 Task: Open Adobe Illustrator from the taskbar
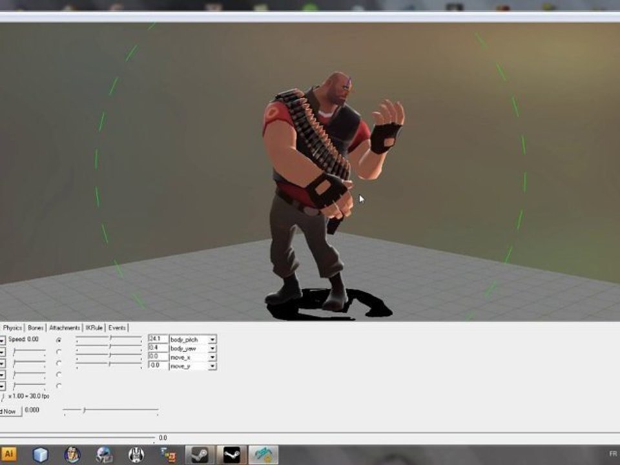click(x=8, y=455)
